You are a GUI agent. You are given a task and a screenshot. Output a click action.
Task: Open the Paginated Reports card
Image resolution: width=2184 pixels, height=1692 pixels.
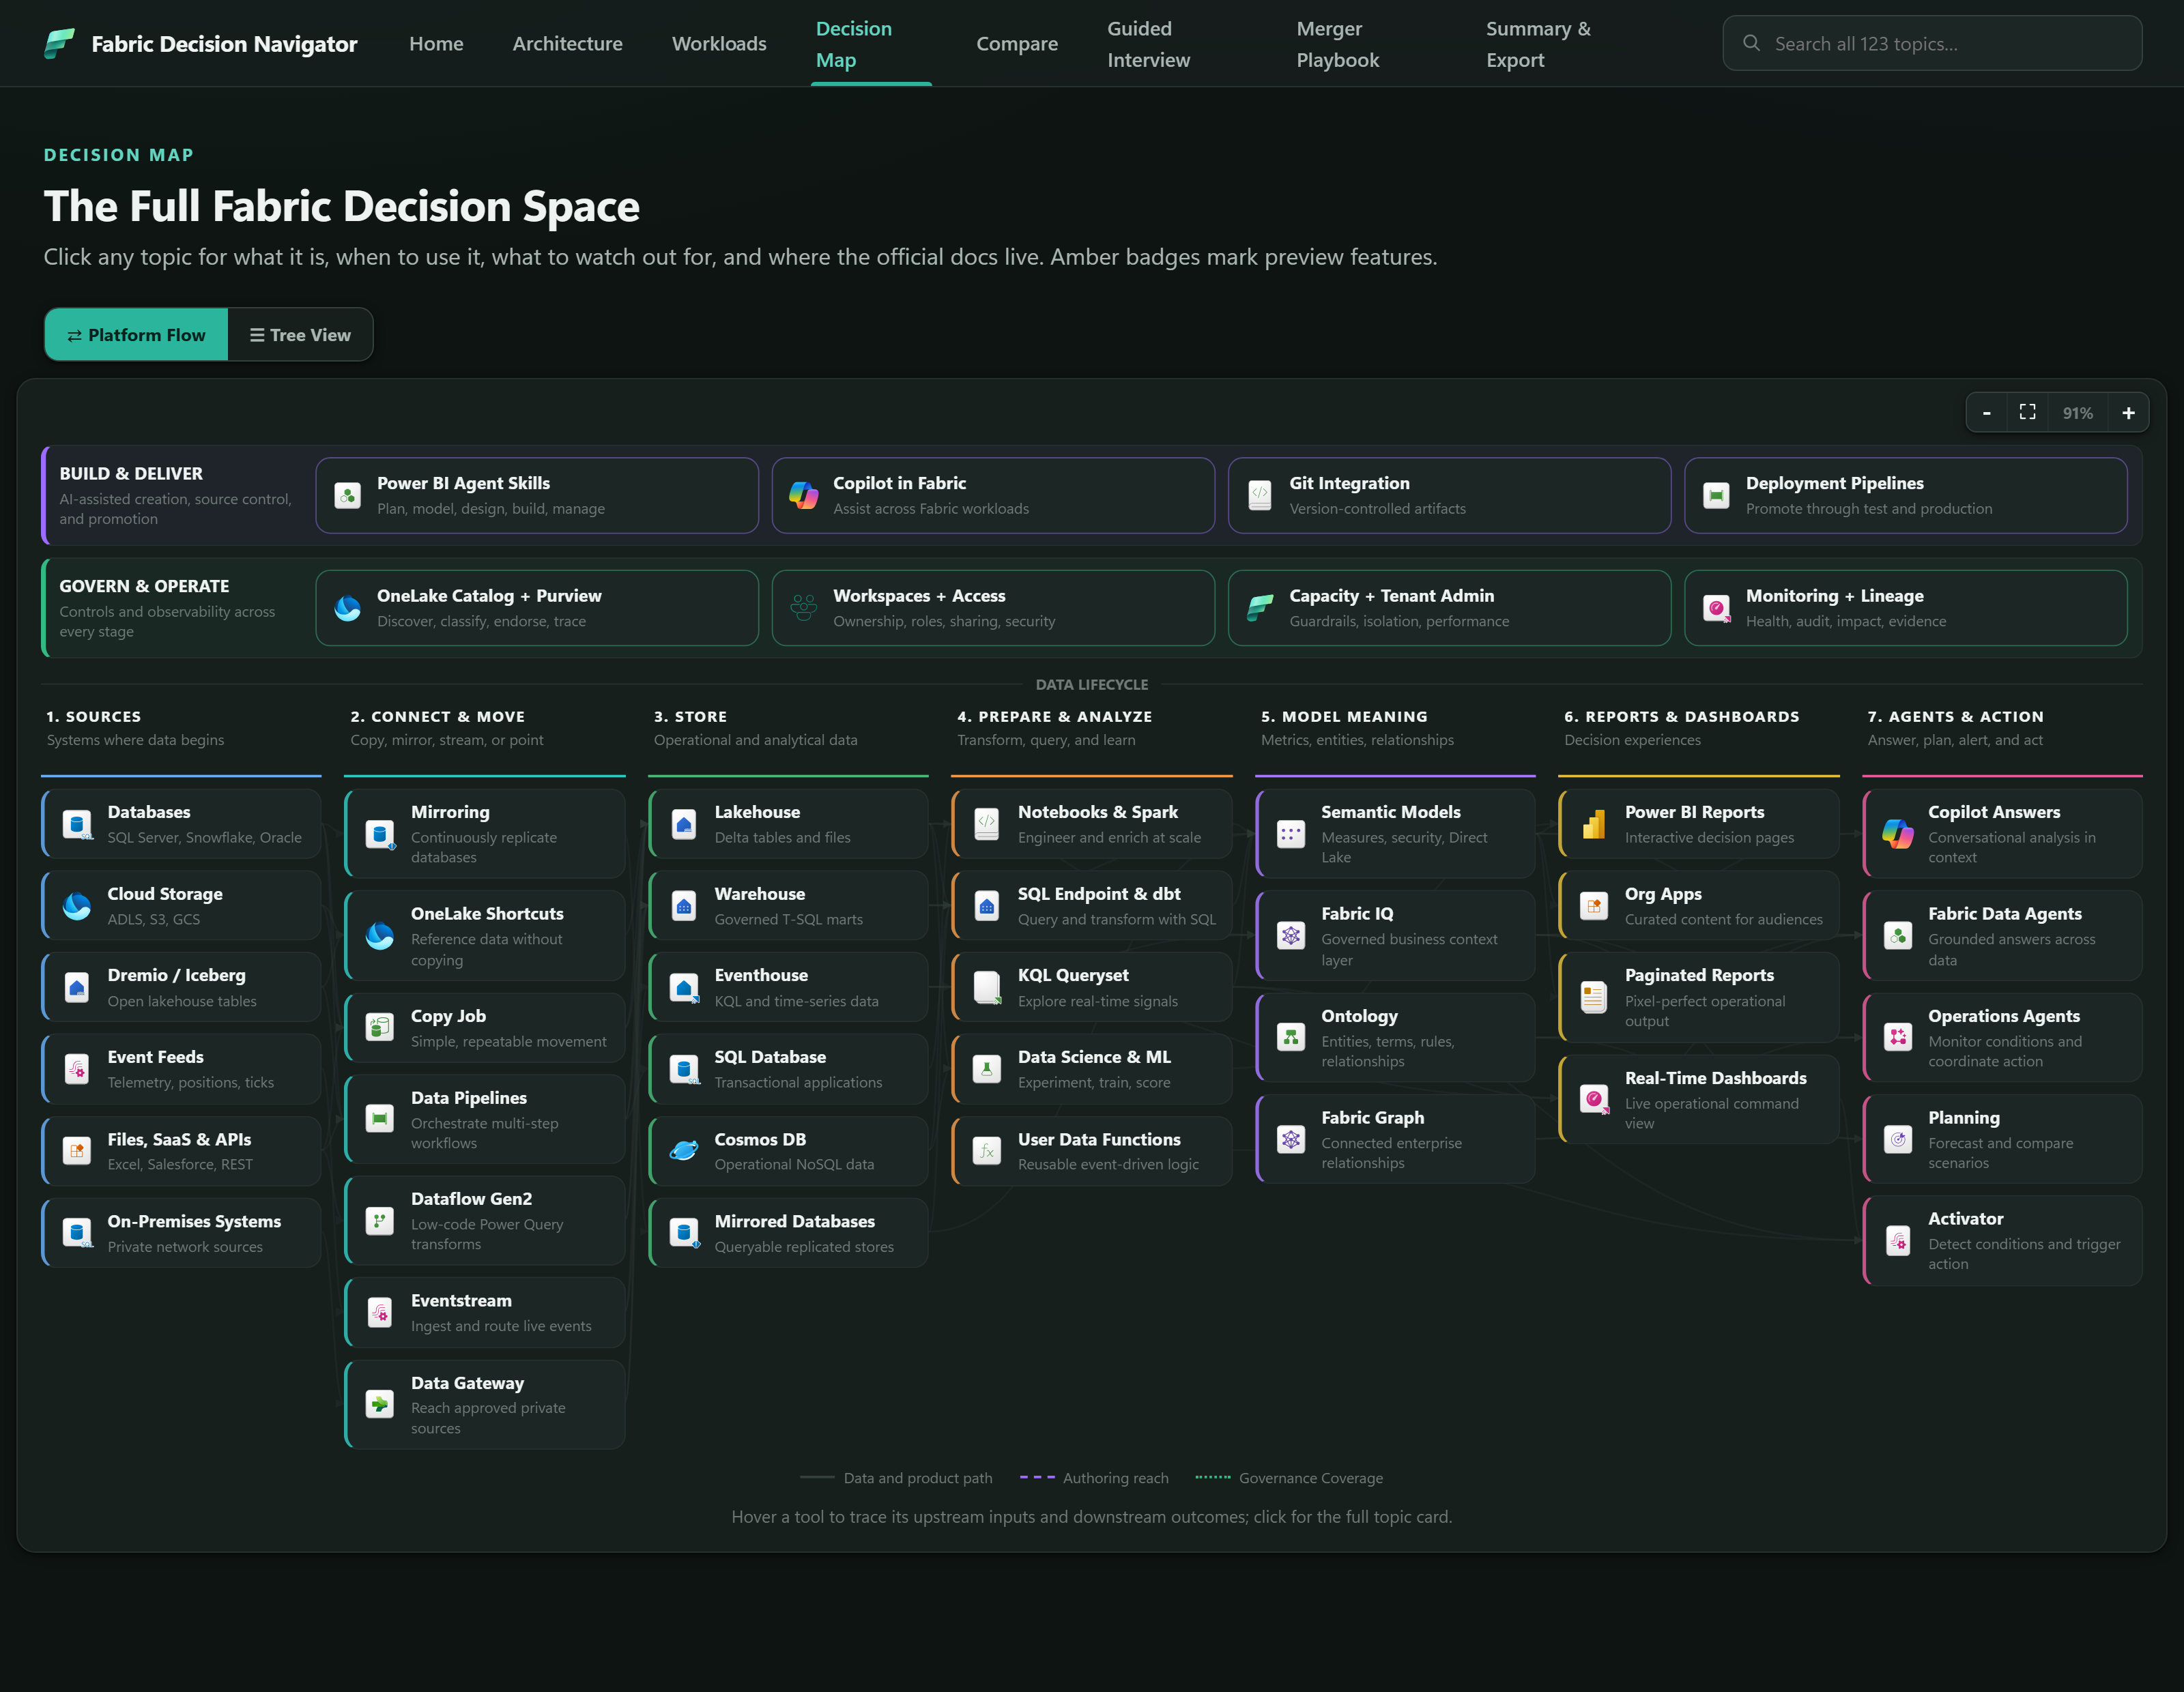pos(1698,997)
